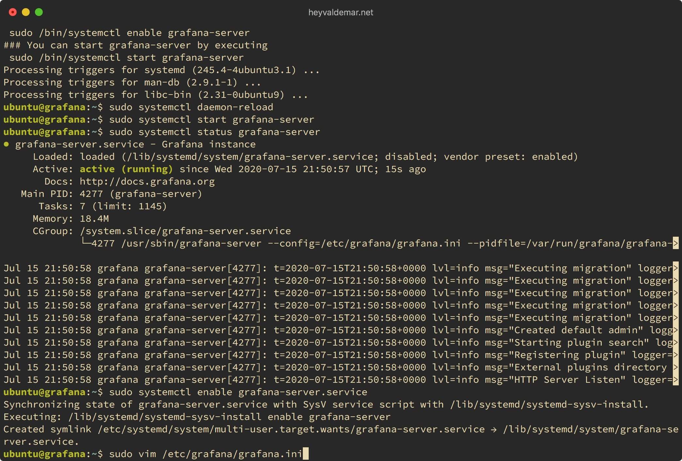682x461 pixels.
Task: Click 'Processing triggers for libc-bin' line
Action: point(156,95)
